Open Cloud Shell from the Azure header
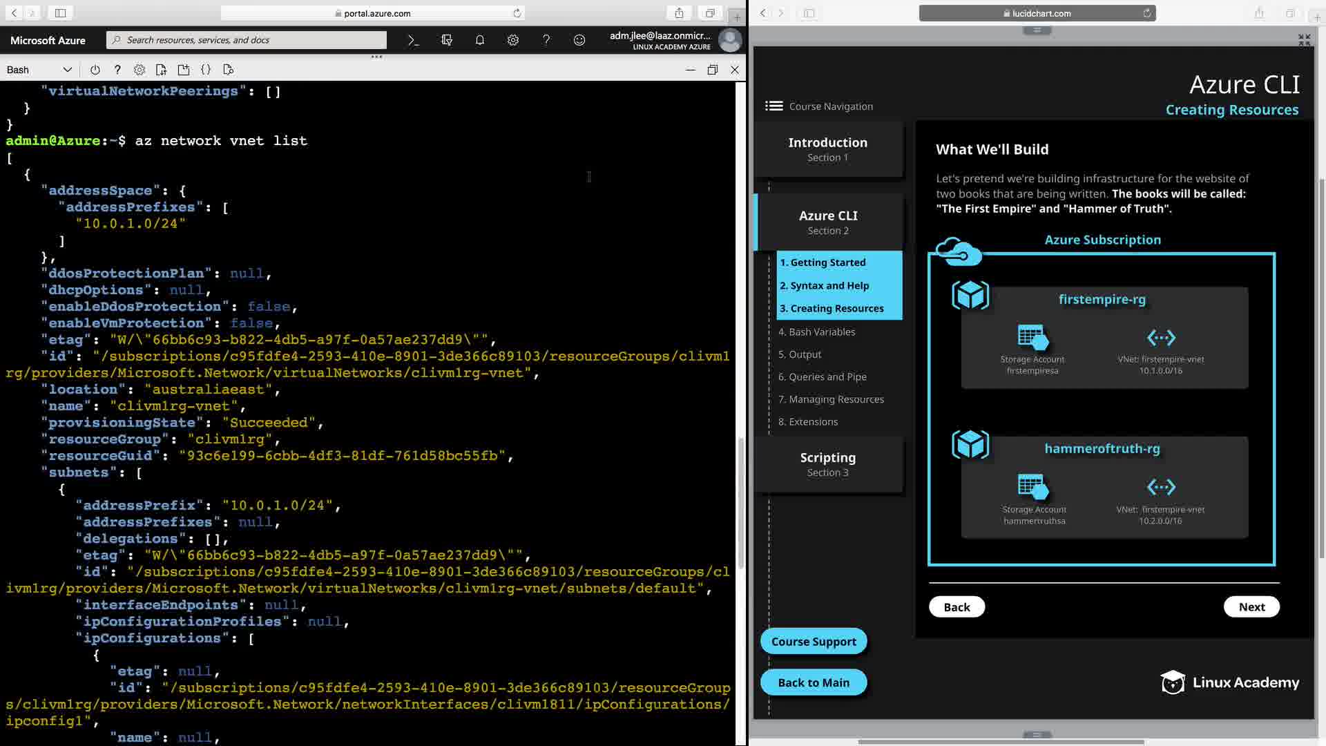The width and height of the screenshot is (1326, 746). pos(413,40)
